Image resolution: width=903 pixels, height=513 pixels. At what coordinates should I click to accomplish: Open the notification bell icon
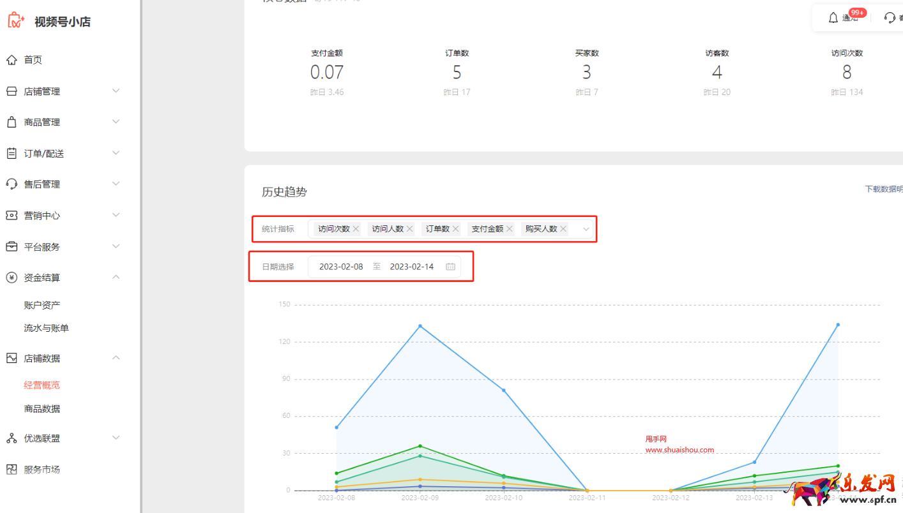click(833, 18)
